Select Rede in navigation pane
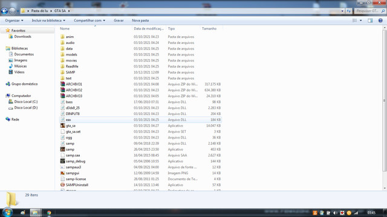 tap(15, 119)
